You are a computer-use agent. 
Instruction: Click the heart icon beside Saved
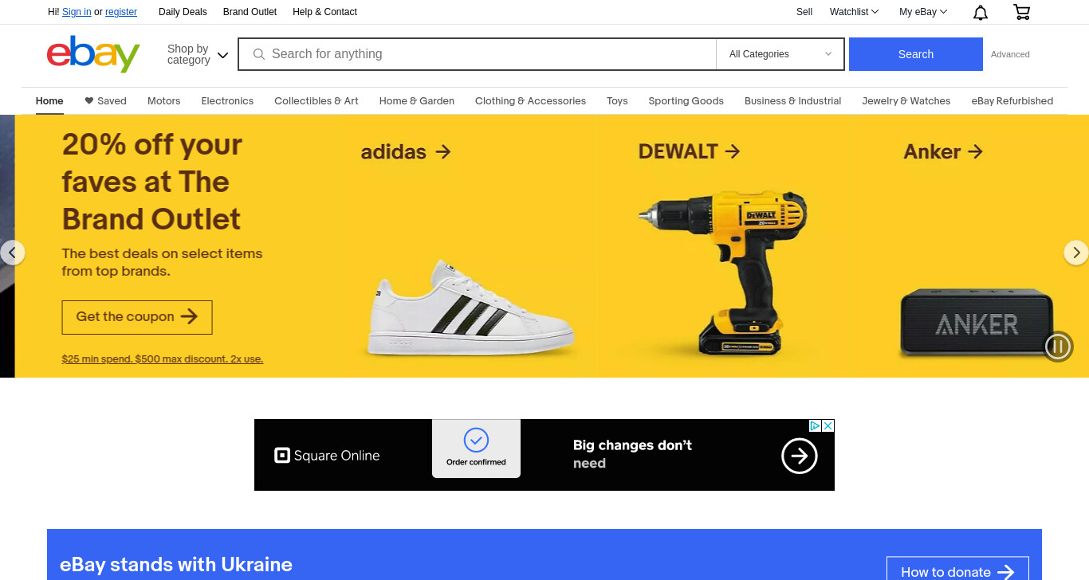tap(89, 101)
